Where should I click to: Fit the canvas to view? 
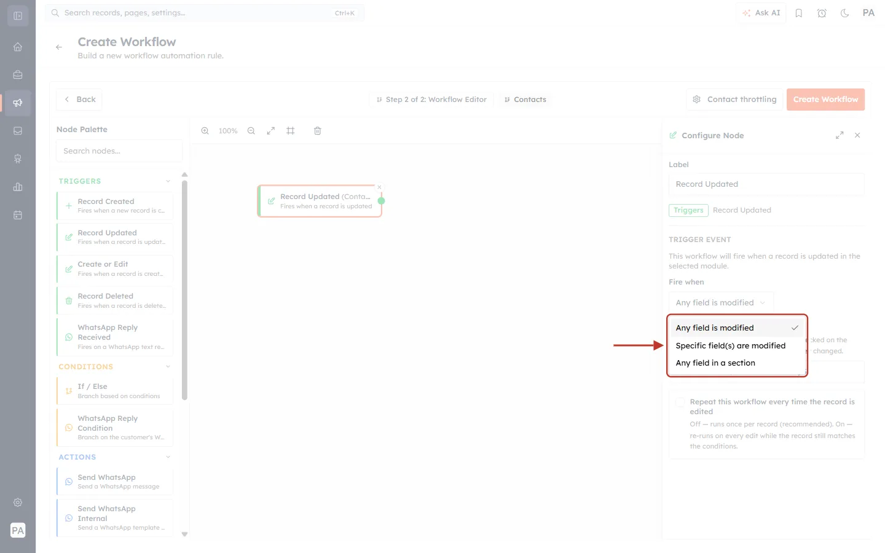(271, 131)
